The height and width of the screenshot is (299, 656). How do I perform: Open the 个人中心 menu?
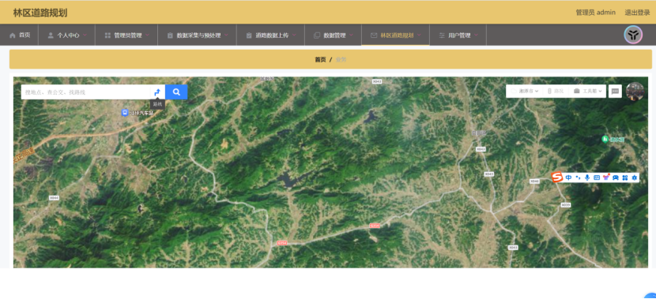coord(67,35)
